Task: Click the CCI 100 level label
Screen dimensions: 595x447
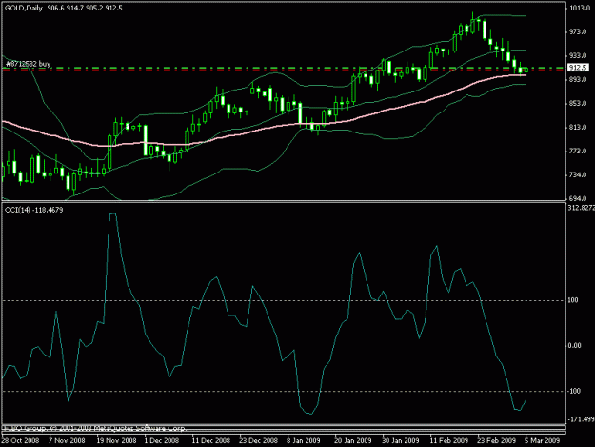Action: (x=573, y=300)
